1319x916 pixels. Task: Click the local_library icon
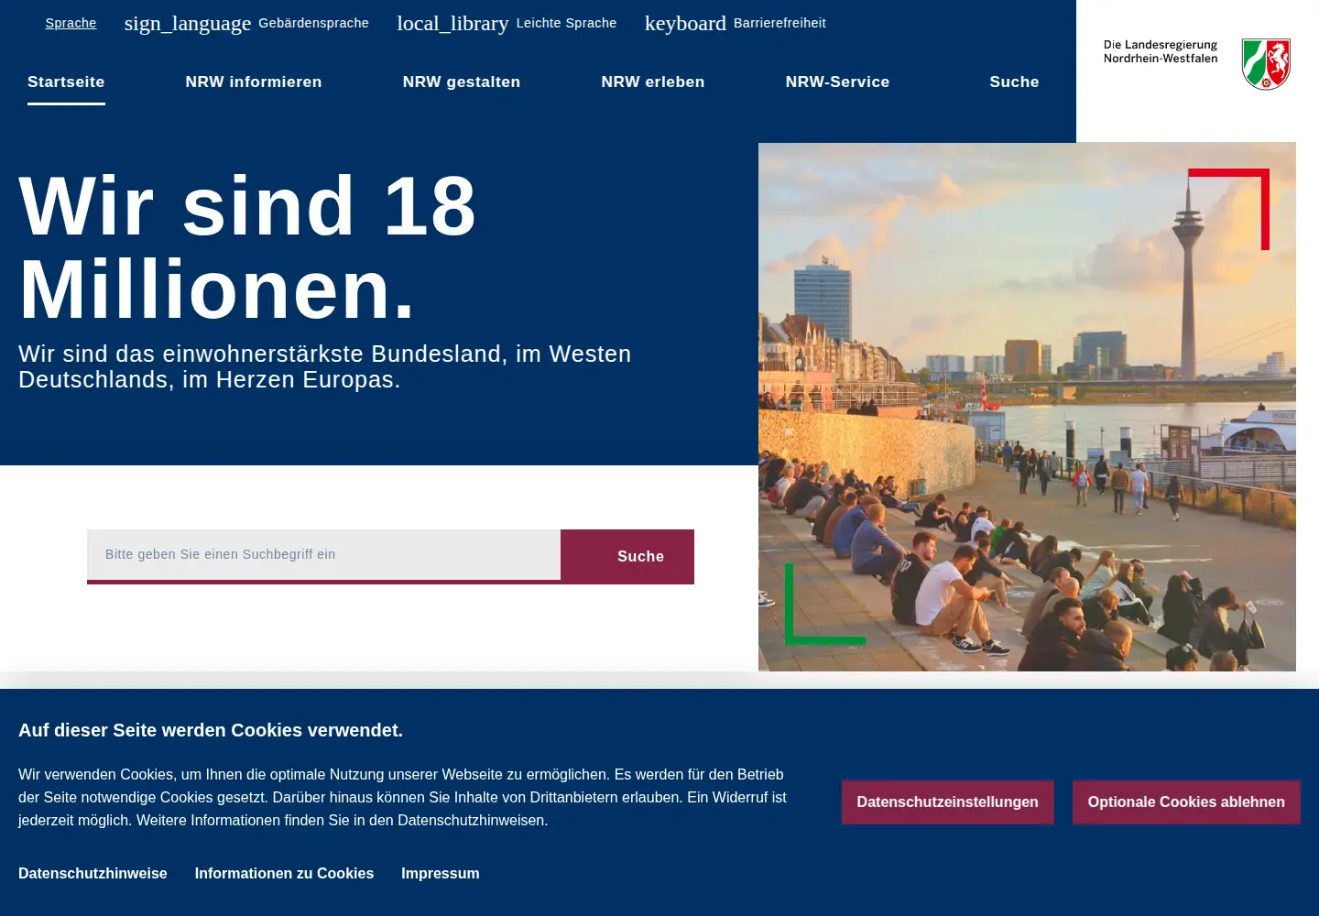point(452,23)
